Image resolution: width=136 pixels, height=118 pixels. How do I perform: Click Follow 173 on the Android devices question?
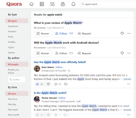click(64, 53)
